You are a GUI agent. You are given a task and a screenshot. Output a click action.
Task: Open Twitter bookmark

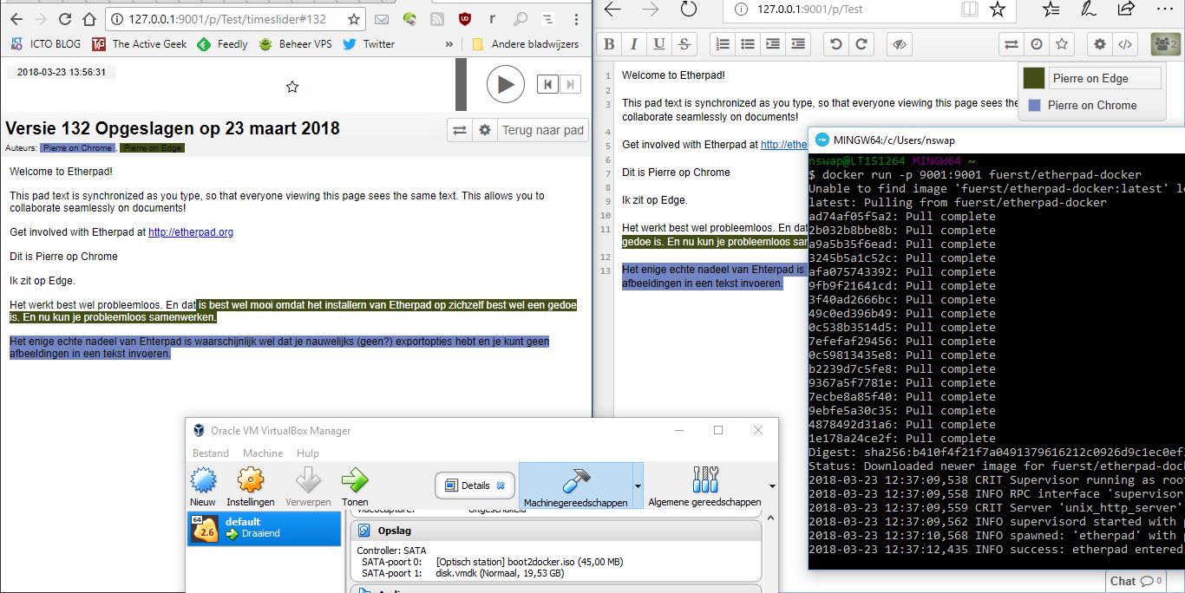tap(369, 44)
